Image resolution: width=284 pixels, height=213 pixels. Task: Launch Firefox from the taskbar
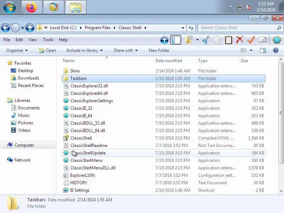coord(32,7)
